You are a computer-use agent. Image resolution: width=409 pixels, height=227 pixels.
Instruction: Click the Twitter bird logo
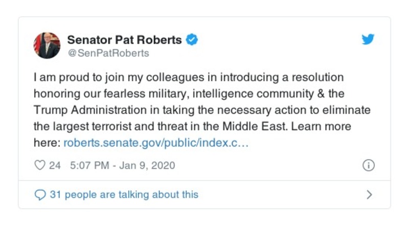368,40
